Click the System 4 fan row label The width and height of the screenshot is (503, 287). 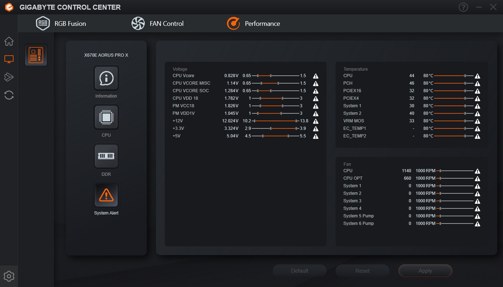coord(352,208)
